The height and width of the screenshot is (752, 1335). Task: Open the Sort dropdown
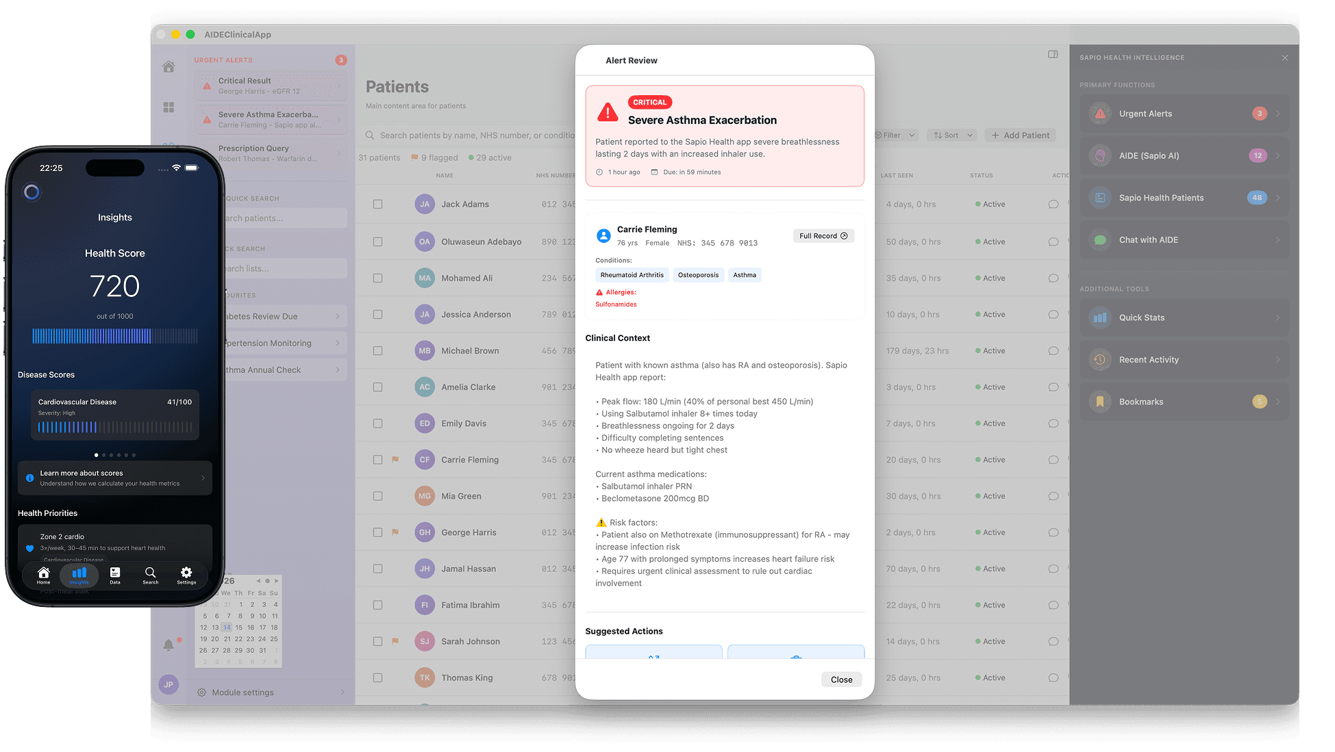952,135
